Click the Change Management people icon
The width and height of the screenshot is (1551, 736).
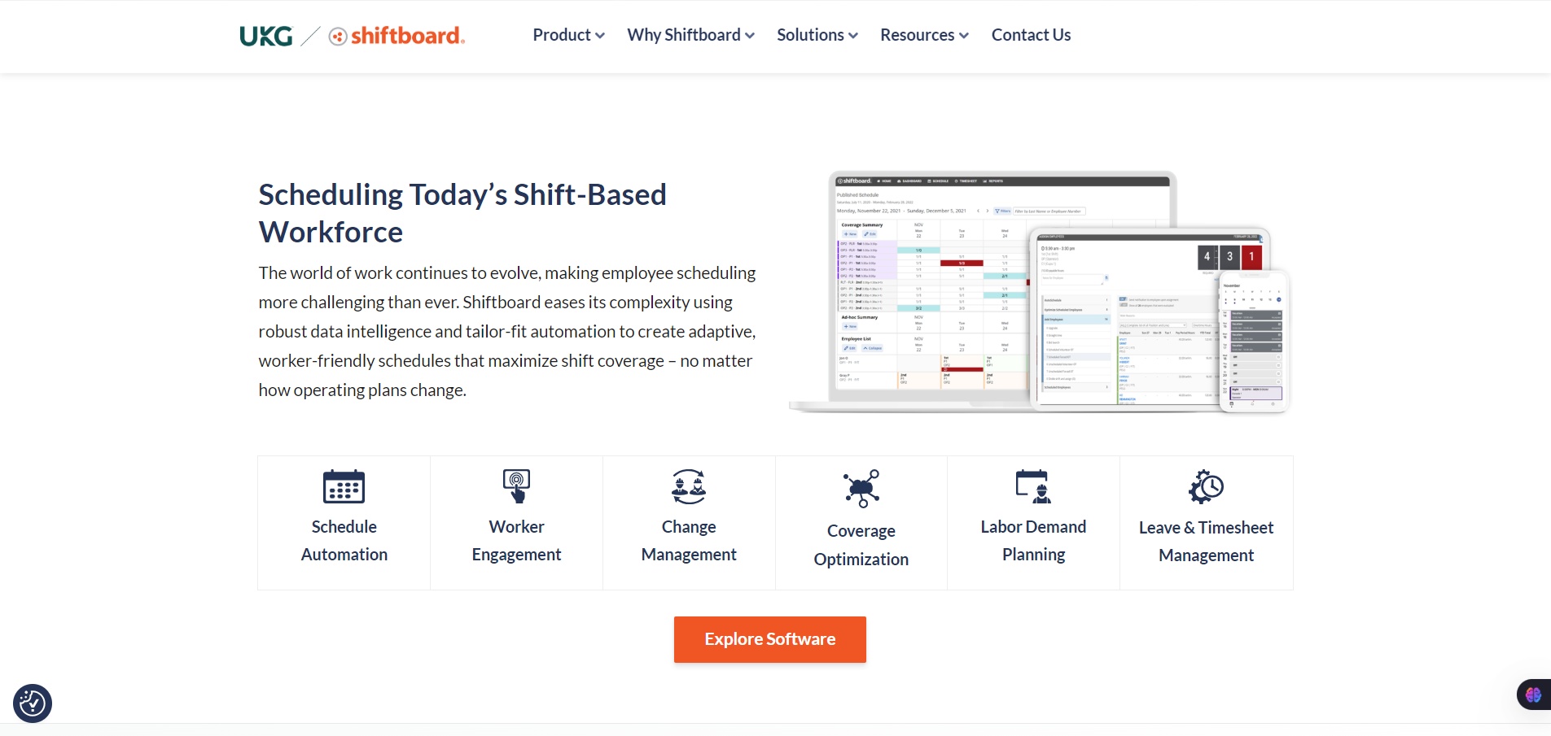[x=689, y=486]
